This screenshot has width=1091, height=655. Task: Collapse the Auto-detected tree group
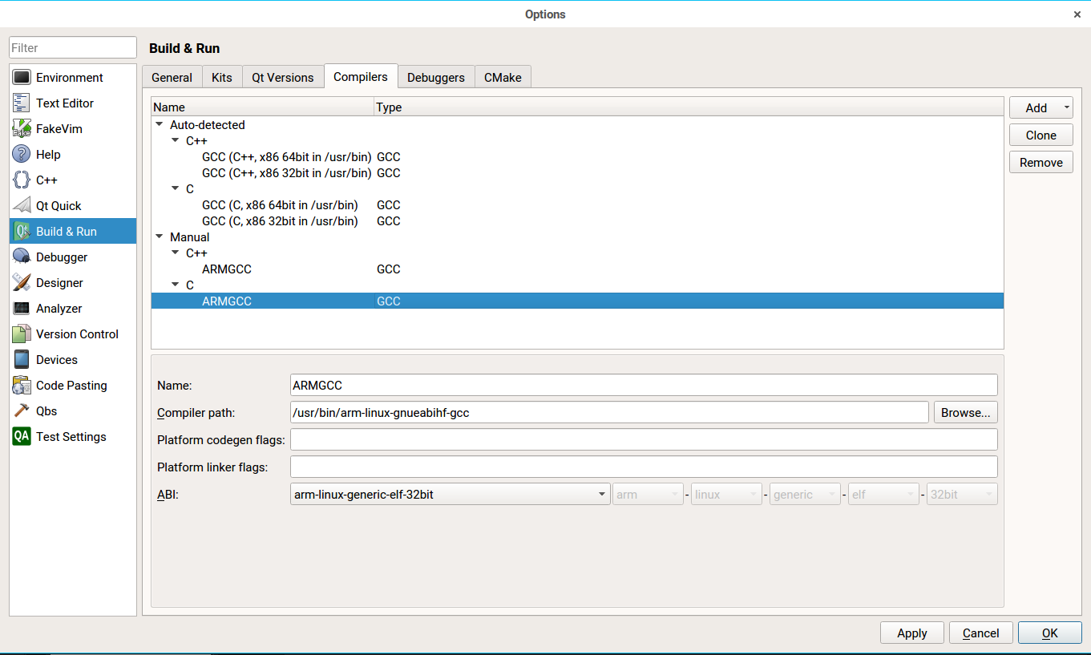(160, 125)
